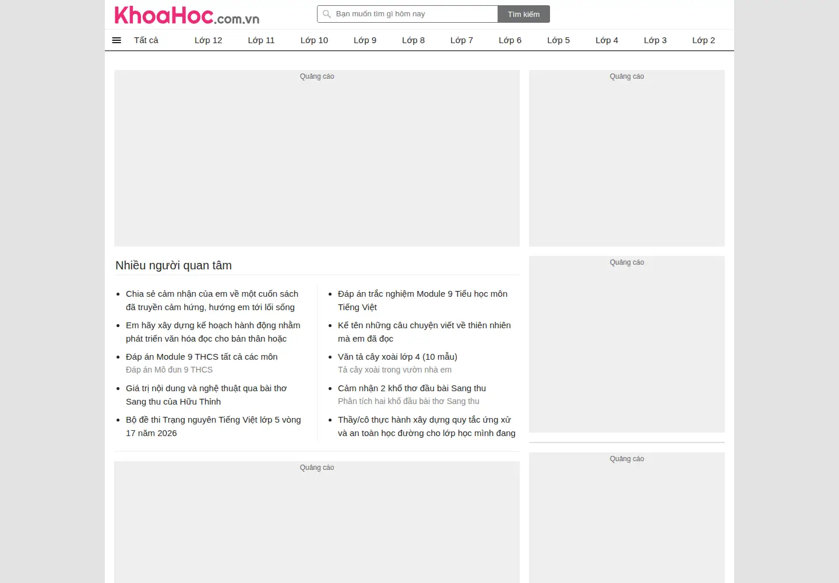This screenshot has width=839, height=583.
Task: Choose 'Lớp 2' in navigation bar
Action: click(x=704, y=40)
